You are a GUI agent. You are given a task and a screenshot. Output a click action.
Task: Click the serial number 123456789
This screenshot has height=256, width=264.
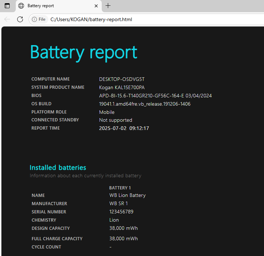121,212
